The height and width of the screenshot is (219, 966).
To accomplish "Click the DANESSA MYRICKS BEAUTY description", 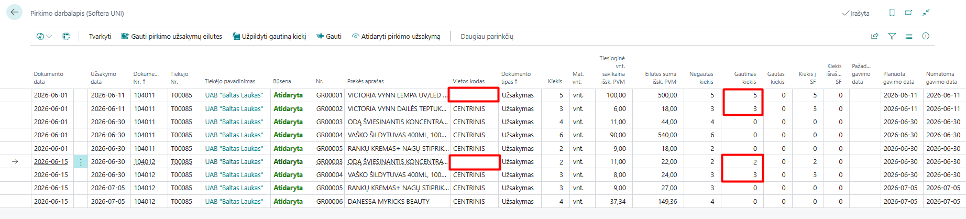I will [x=389, y=201].
